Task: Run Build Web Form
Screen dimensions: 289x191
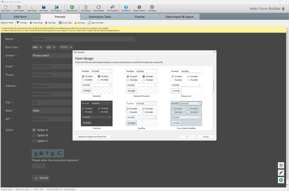Action: [72, 8]
